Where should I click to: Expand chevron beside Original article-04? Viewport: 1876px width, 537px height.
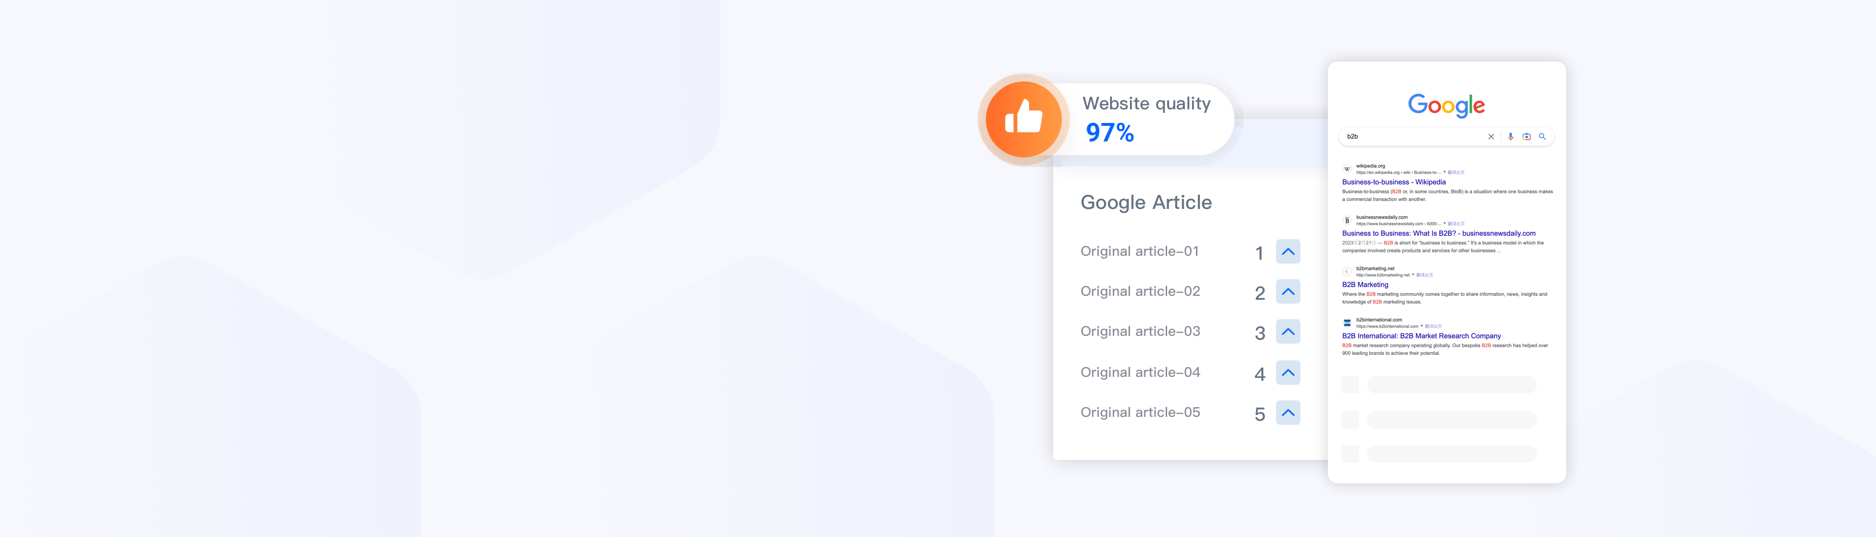pyautogui.click(x=1288, y=372)
